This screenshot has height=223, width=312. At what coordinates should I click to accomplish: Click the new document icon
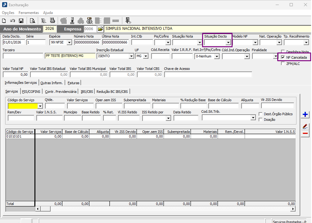coord(4,21)
